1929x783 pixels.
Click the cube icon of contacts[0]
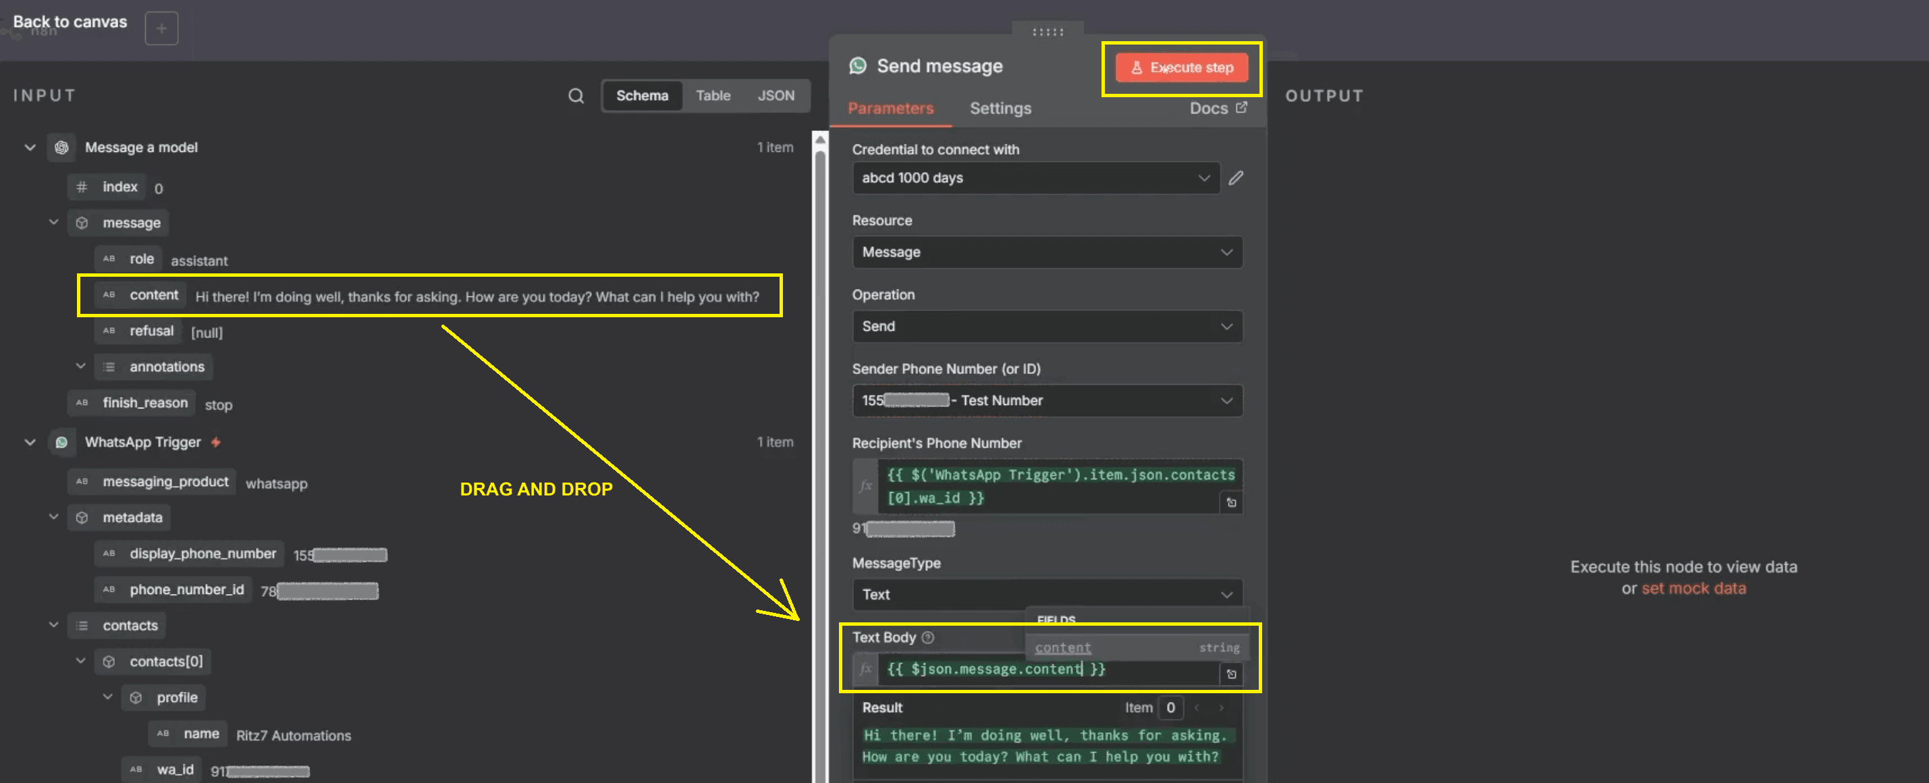(109, 661)
